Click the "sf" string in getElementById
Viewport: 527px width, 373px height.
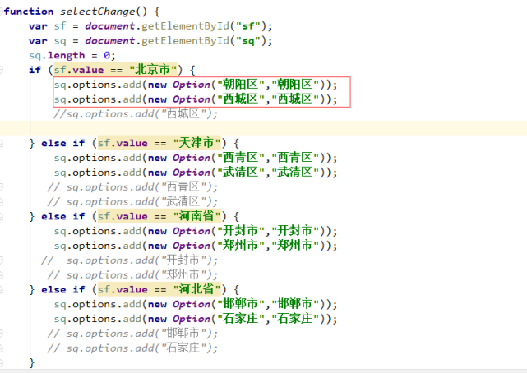pos(248,25)
